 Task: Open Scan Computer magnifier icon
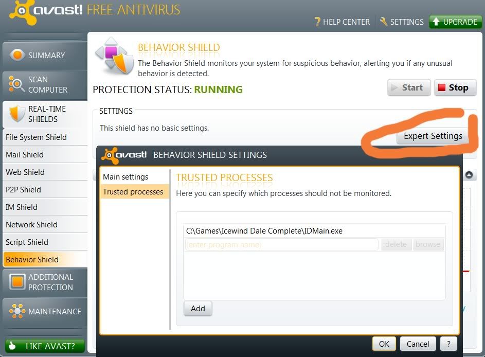tap(17, 84)
